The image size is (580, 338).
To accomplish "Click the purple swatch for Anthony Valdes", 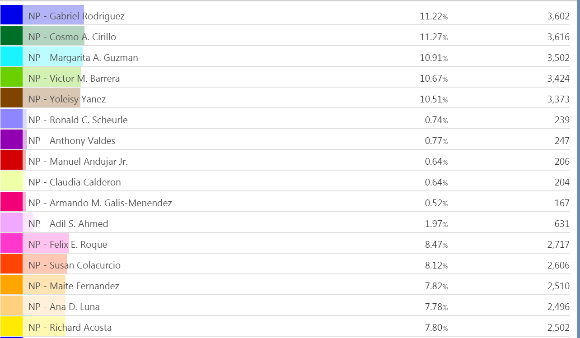I will tap(11, 139).
